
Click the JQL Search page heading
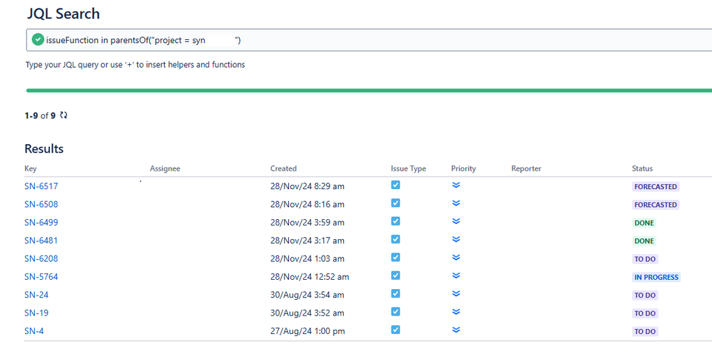click(63, 14)
